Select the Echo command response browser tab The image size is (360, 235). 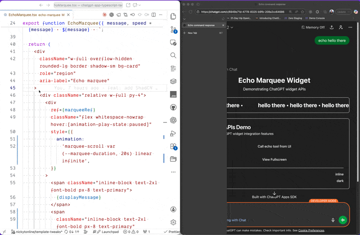pos(203,25)
